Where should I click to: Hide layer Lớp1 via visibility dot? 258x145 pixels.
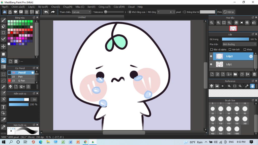tap(211, 64)
